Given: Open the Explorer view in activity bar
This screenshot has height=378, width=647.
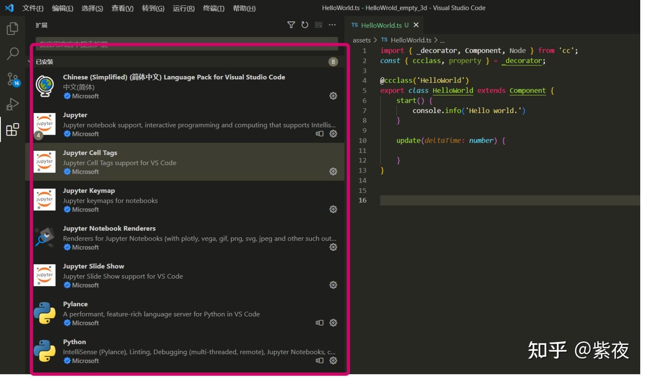Looking at the screenshot, I should tap(13, 29).
